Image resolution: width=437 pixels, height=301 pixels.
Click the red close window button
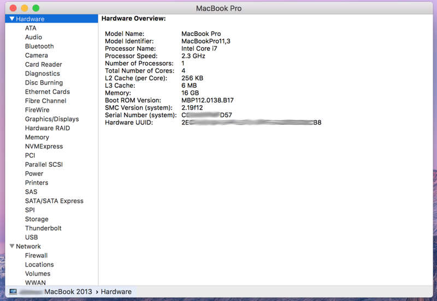13,8
